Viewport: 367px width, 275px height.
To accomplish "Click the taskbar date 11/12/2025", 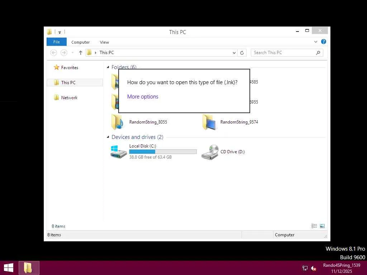I will pyautogui.click(x=342, y=271).
